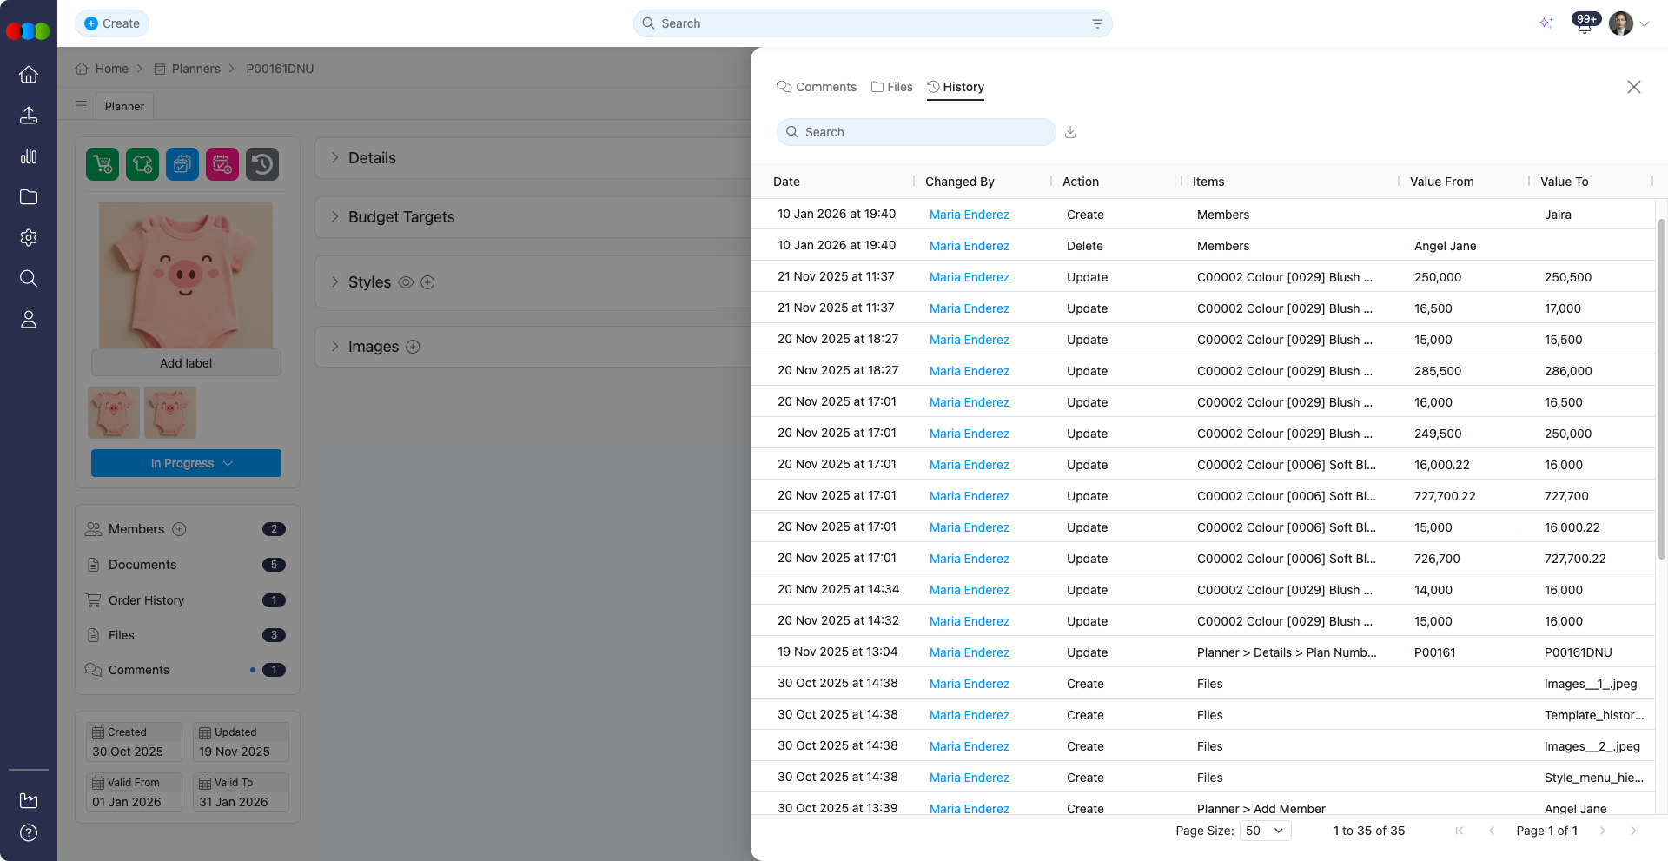The width and height of the screenshot is (1668, 861).
Task: Toggle the Styles eye visibility icon
Action: 406,282
